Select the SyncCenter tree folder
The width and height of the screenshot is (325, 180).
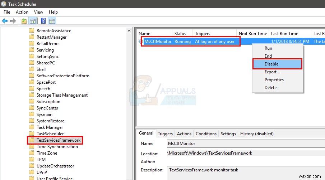pyautogui.click(x=47, y=108)
